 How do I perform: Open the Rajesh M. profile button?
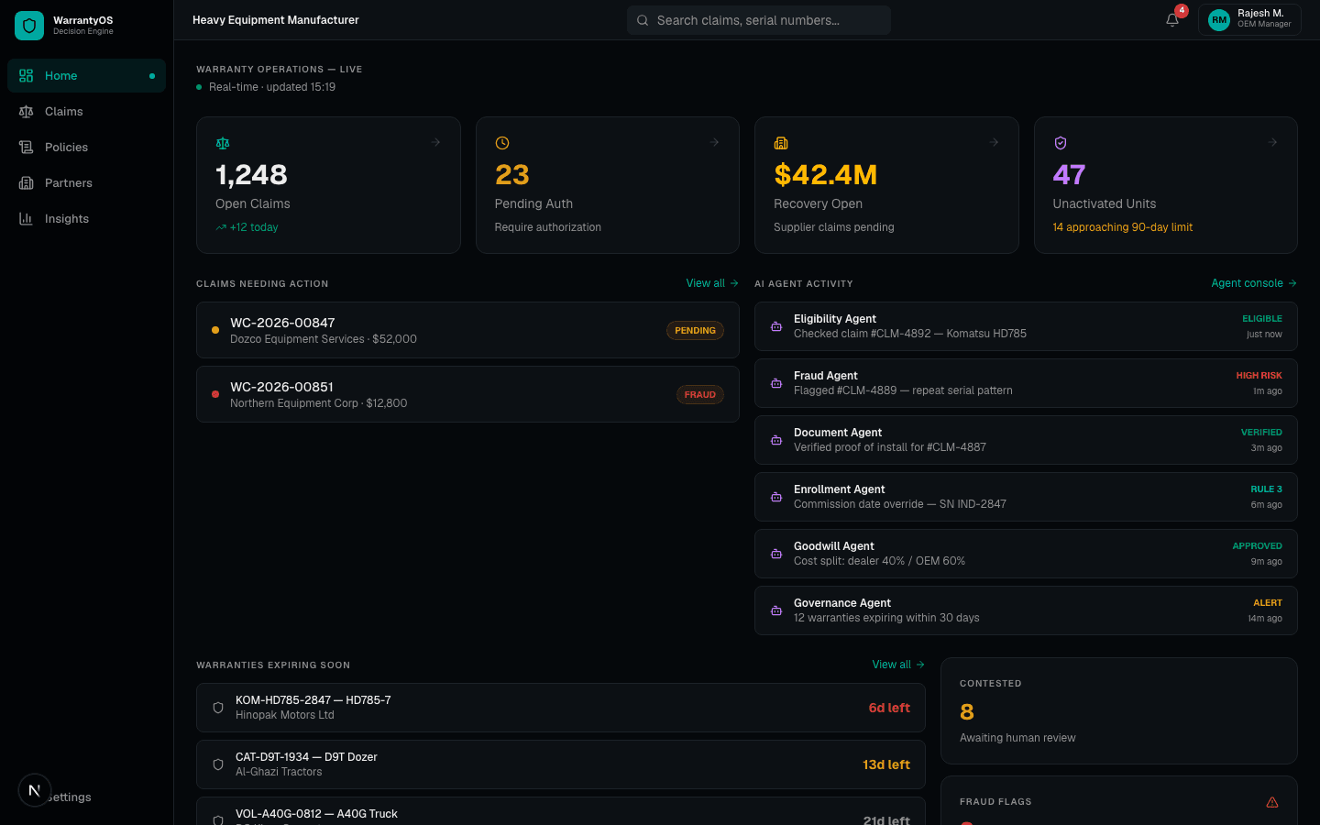(x=1249, y=20)
